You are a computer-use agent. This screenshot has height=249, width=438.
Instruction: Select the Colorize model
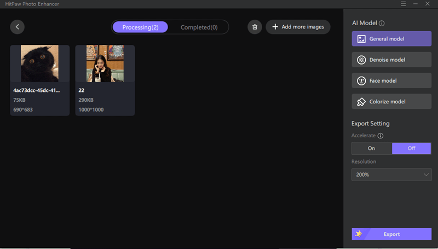click(391, 101)
